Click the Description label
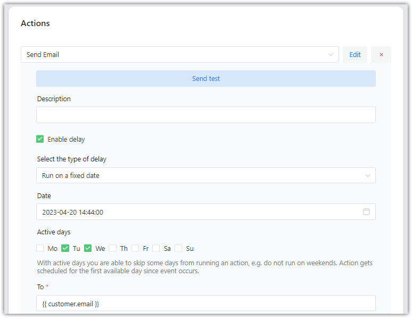Image resolution: width=412 pixels, height=318 pixels. (54, 99)
